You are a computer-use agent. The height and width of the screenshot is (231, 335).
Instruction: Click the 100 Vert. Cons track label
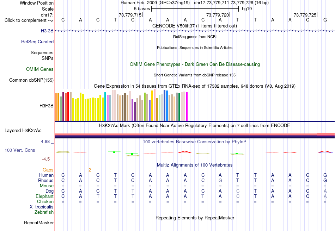20,150
